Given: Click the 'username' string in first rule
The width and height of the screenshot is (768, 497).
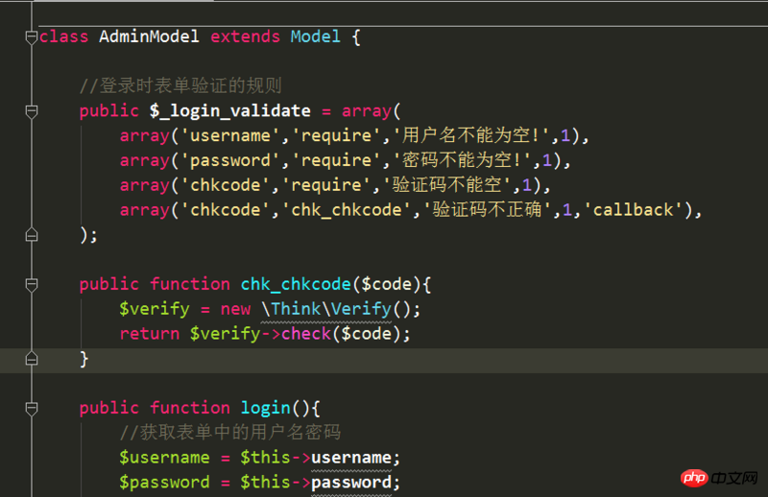Looking at the screenshot, I should click(229, 135).
